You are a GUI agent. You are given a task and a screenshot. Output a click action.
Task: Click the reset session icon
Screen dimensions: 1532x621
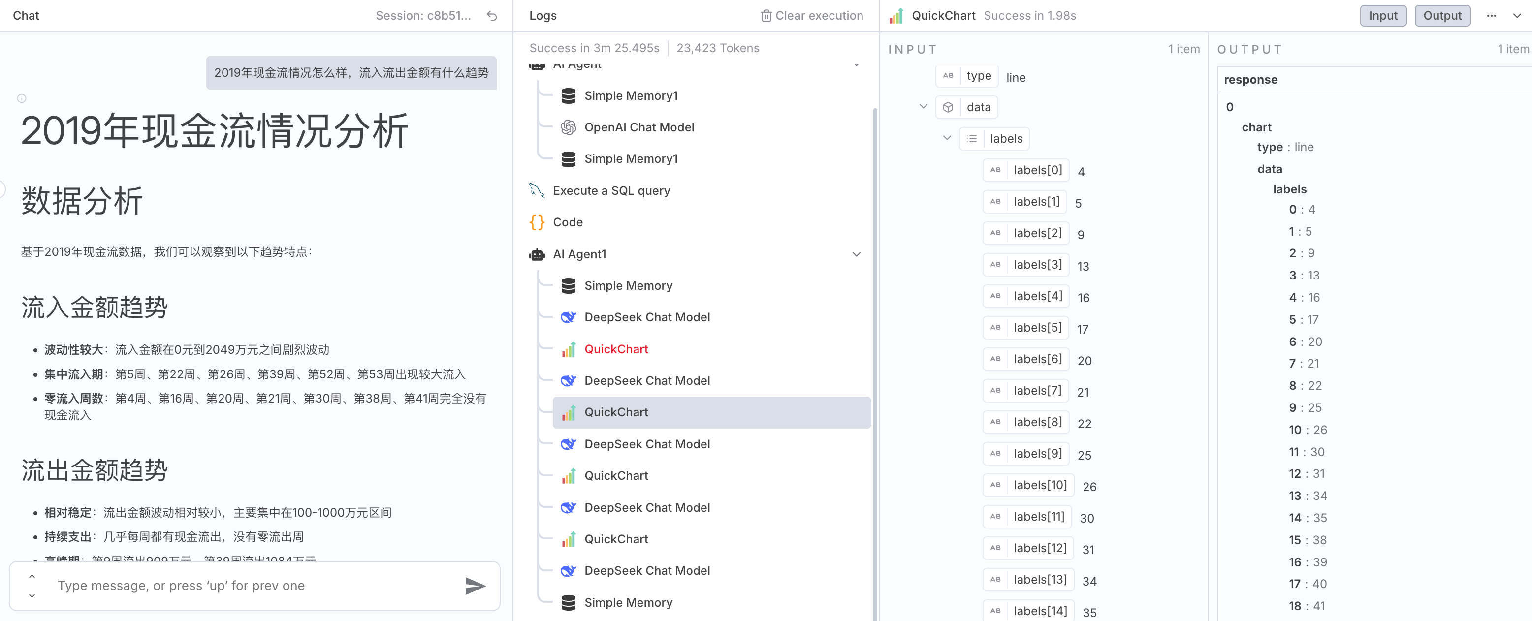click(491, 16)
